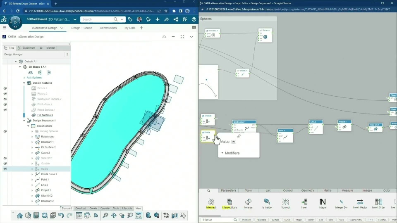Image resolution: width=397 pixels, height=223 pixels.
Task: Click the wireframe box view mode icon
Action: (139, 216)
